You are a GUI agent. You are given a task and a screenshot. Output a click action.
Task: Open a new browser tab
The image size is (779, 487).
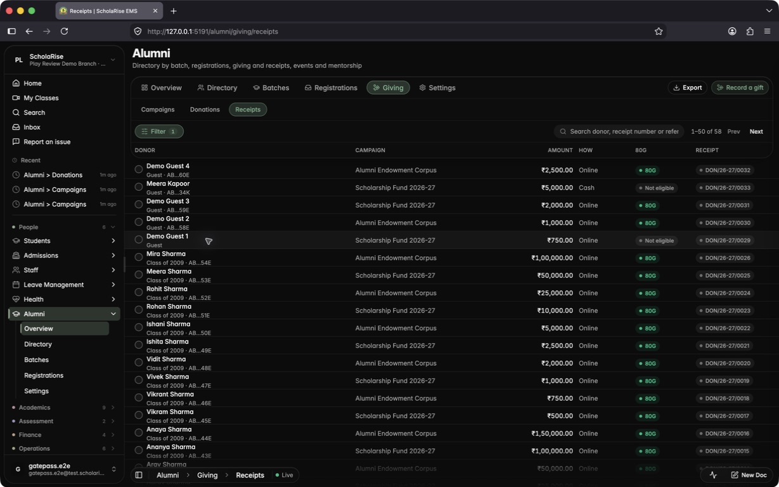click(x=174, y=11)
